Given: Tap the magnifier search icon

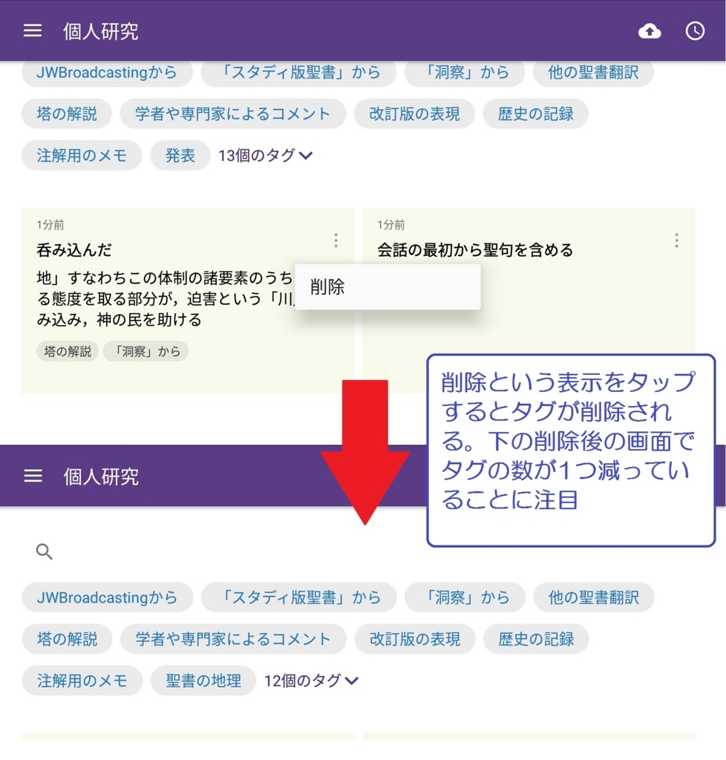Looking at the screenshot, I should tap(44, 551).
